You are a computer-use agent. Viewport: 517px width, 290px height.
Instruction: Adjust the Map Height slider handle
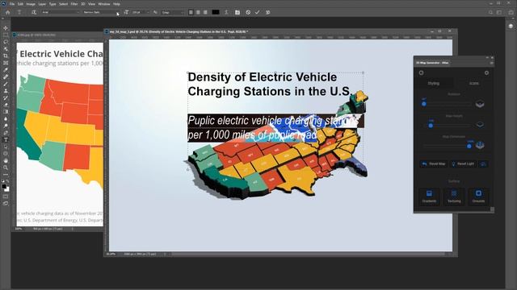coord(431,126)
